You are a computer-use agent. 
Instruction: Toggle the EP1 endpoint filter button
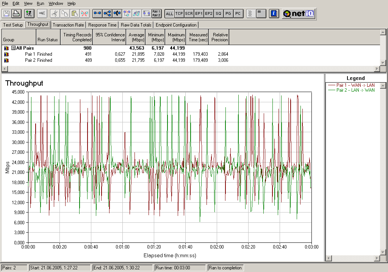coord(199,14)
